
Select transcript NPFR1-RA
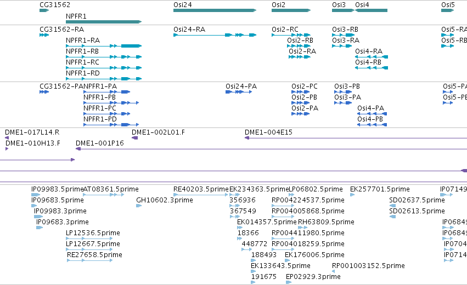[83, 40]
